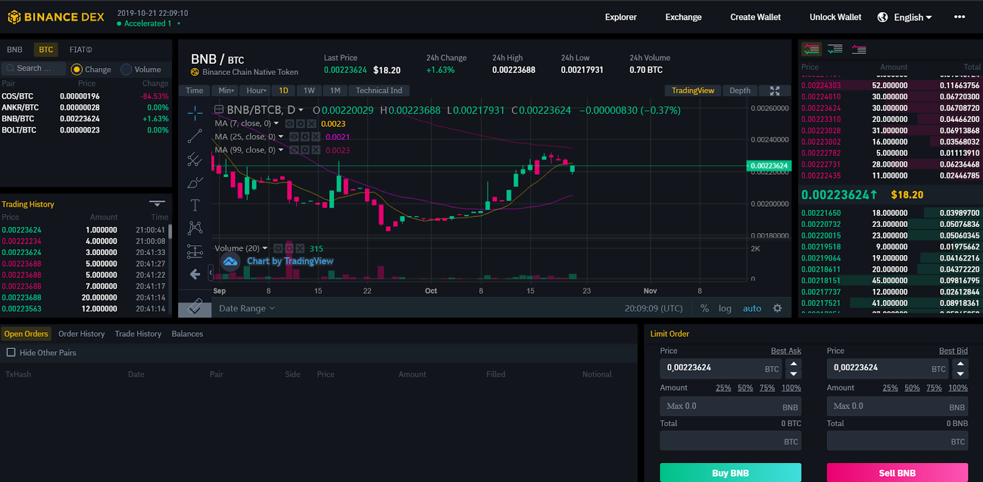Toggle fullscreen chart view
Screen dimensions: 983x482
[x=775, y=91]
